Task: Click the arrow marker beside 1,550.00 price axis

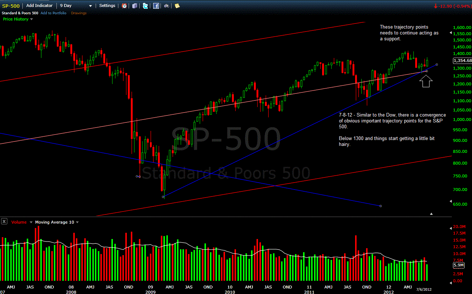Action: [451, 33]
